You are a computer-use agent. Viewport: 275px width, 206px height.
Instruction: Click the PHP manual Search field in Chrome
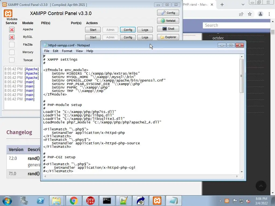click(236, 25)
